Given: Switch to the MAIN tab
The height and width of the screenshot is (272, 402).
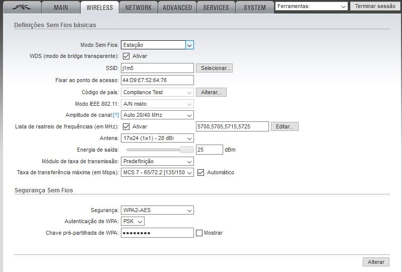Looking at the screenshot, I should (x=61, y=8).
